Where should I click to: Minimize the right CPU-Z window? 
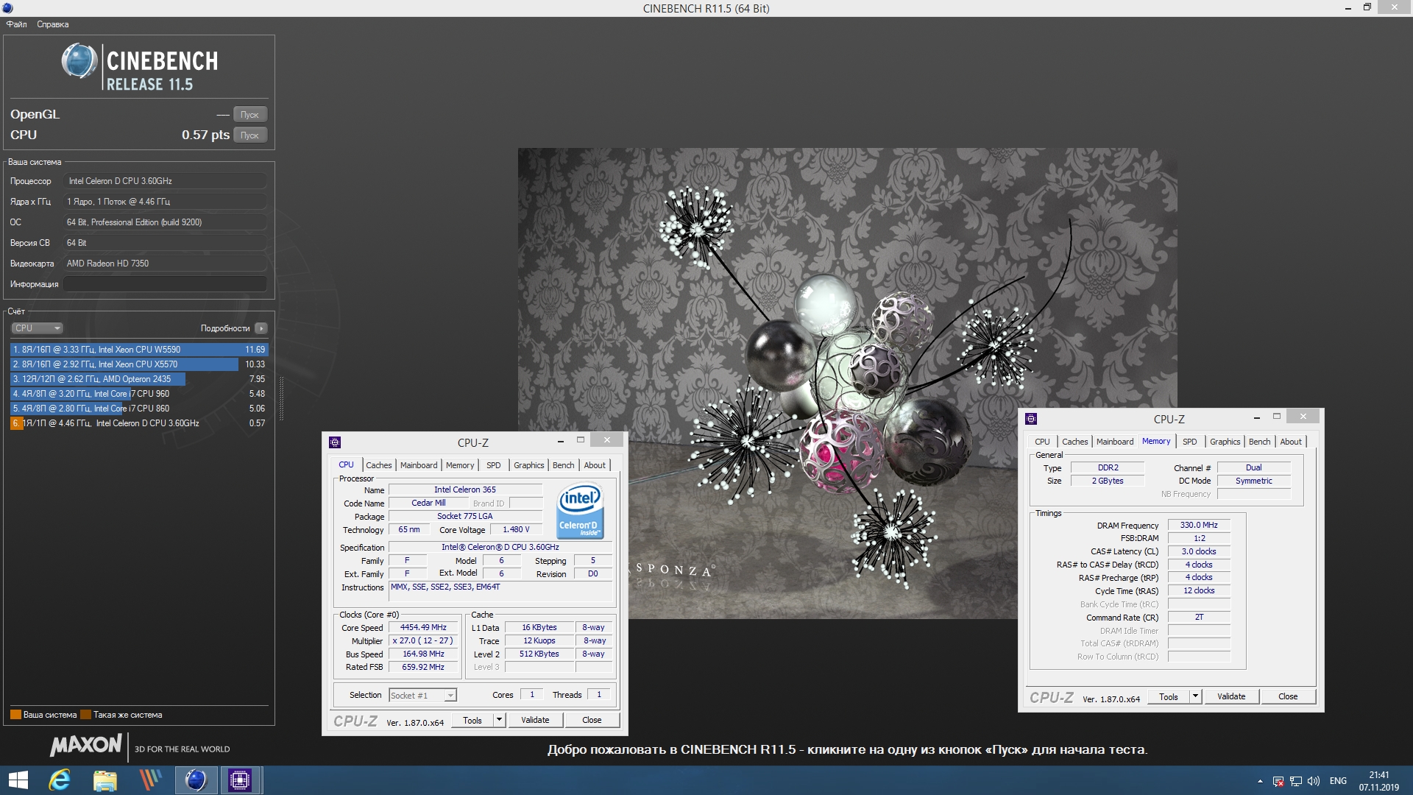[x=1256, y=417]
